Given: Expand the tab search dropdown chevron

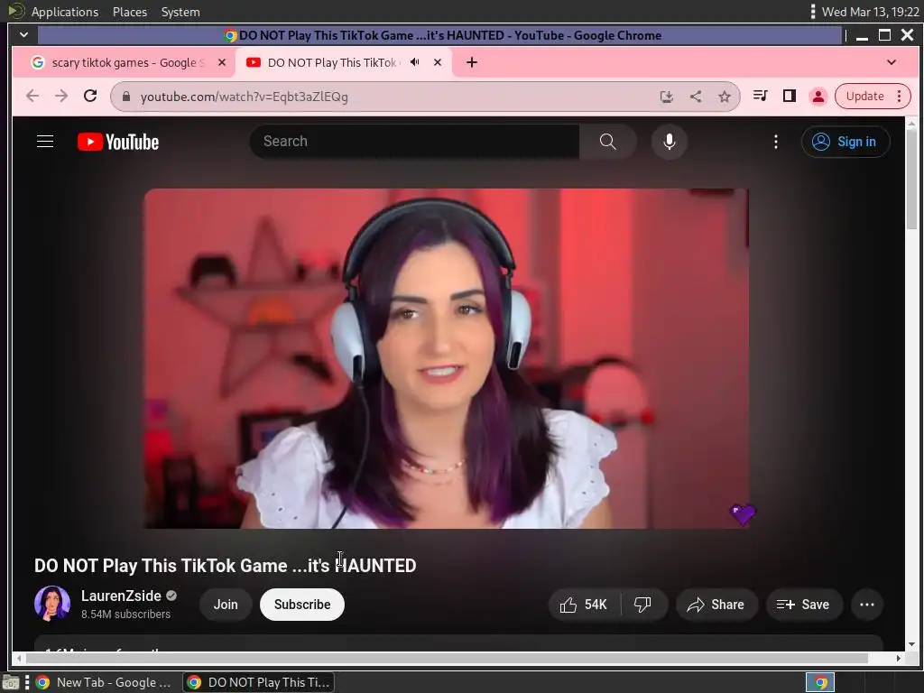Looking at the screenshot, I should tap(892, 62).
